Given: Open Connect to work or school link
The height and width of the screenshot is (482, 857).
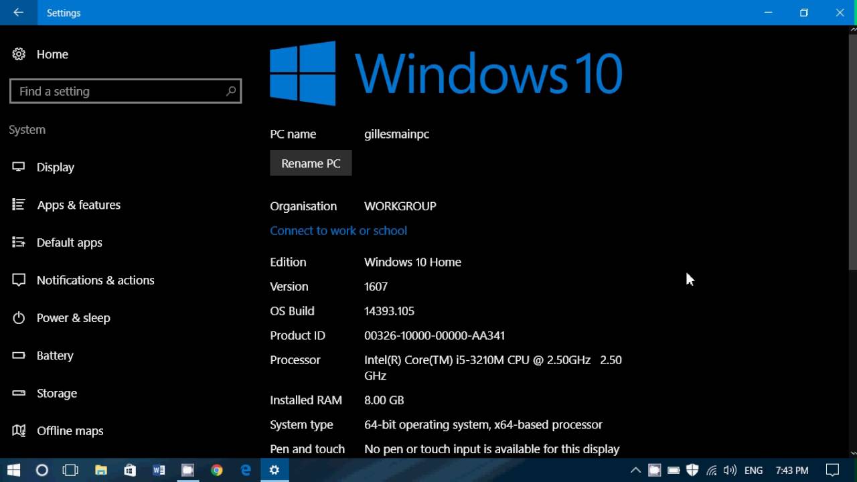Looking at the screenshot, I should coord(338,230).
